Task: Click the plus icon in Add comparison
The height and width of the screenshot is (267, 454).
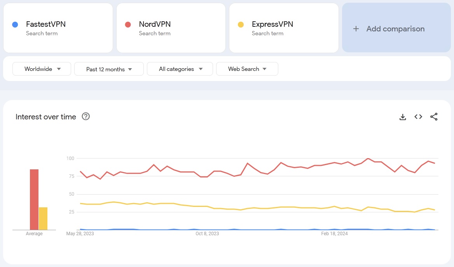Action: [x=356, y=29]
